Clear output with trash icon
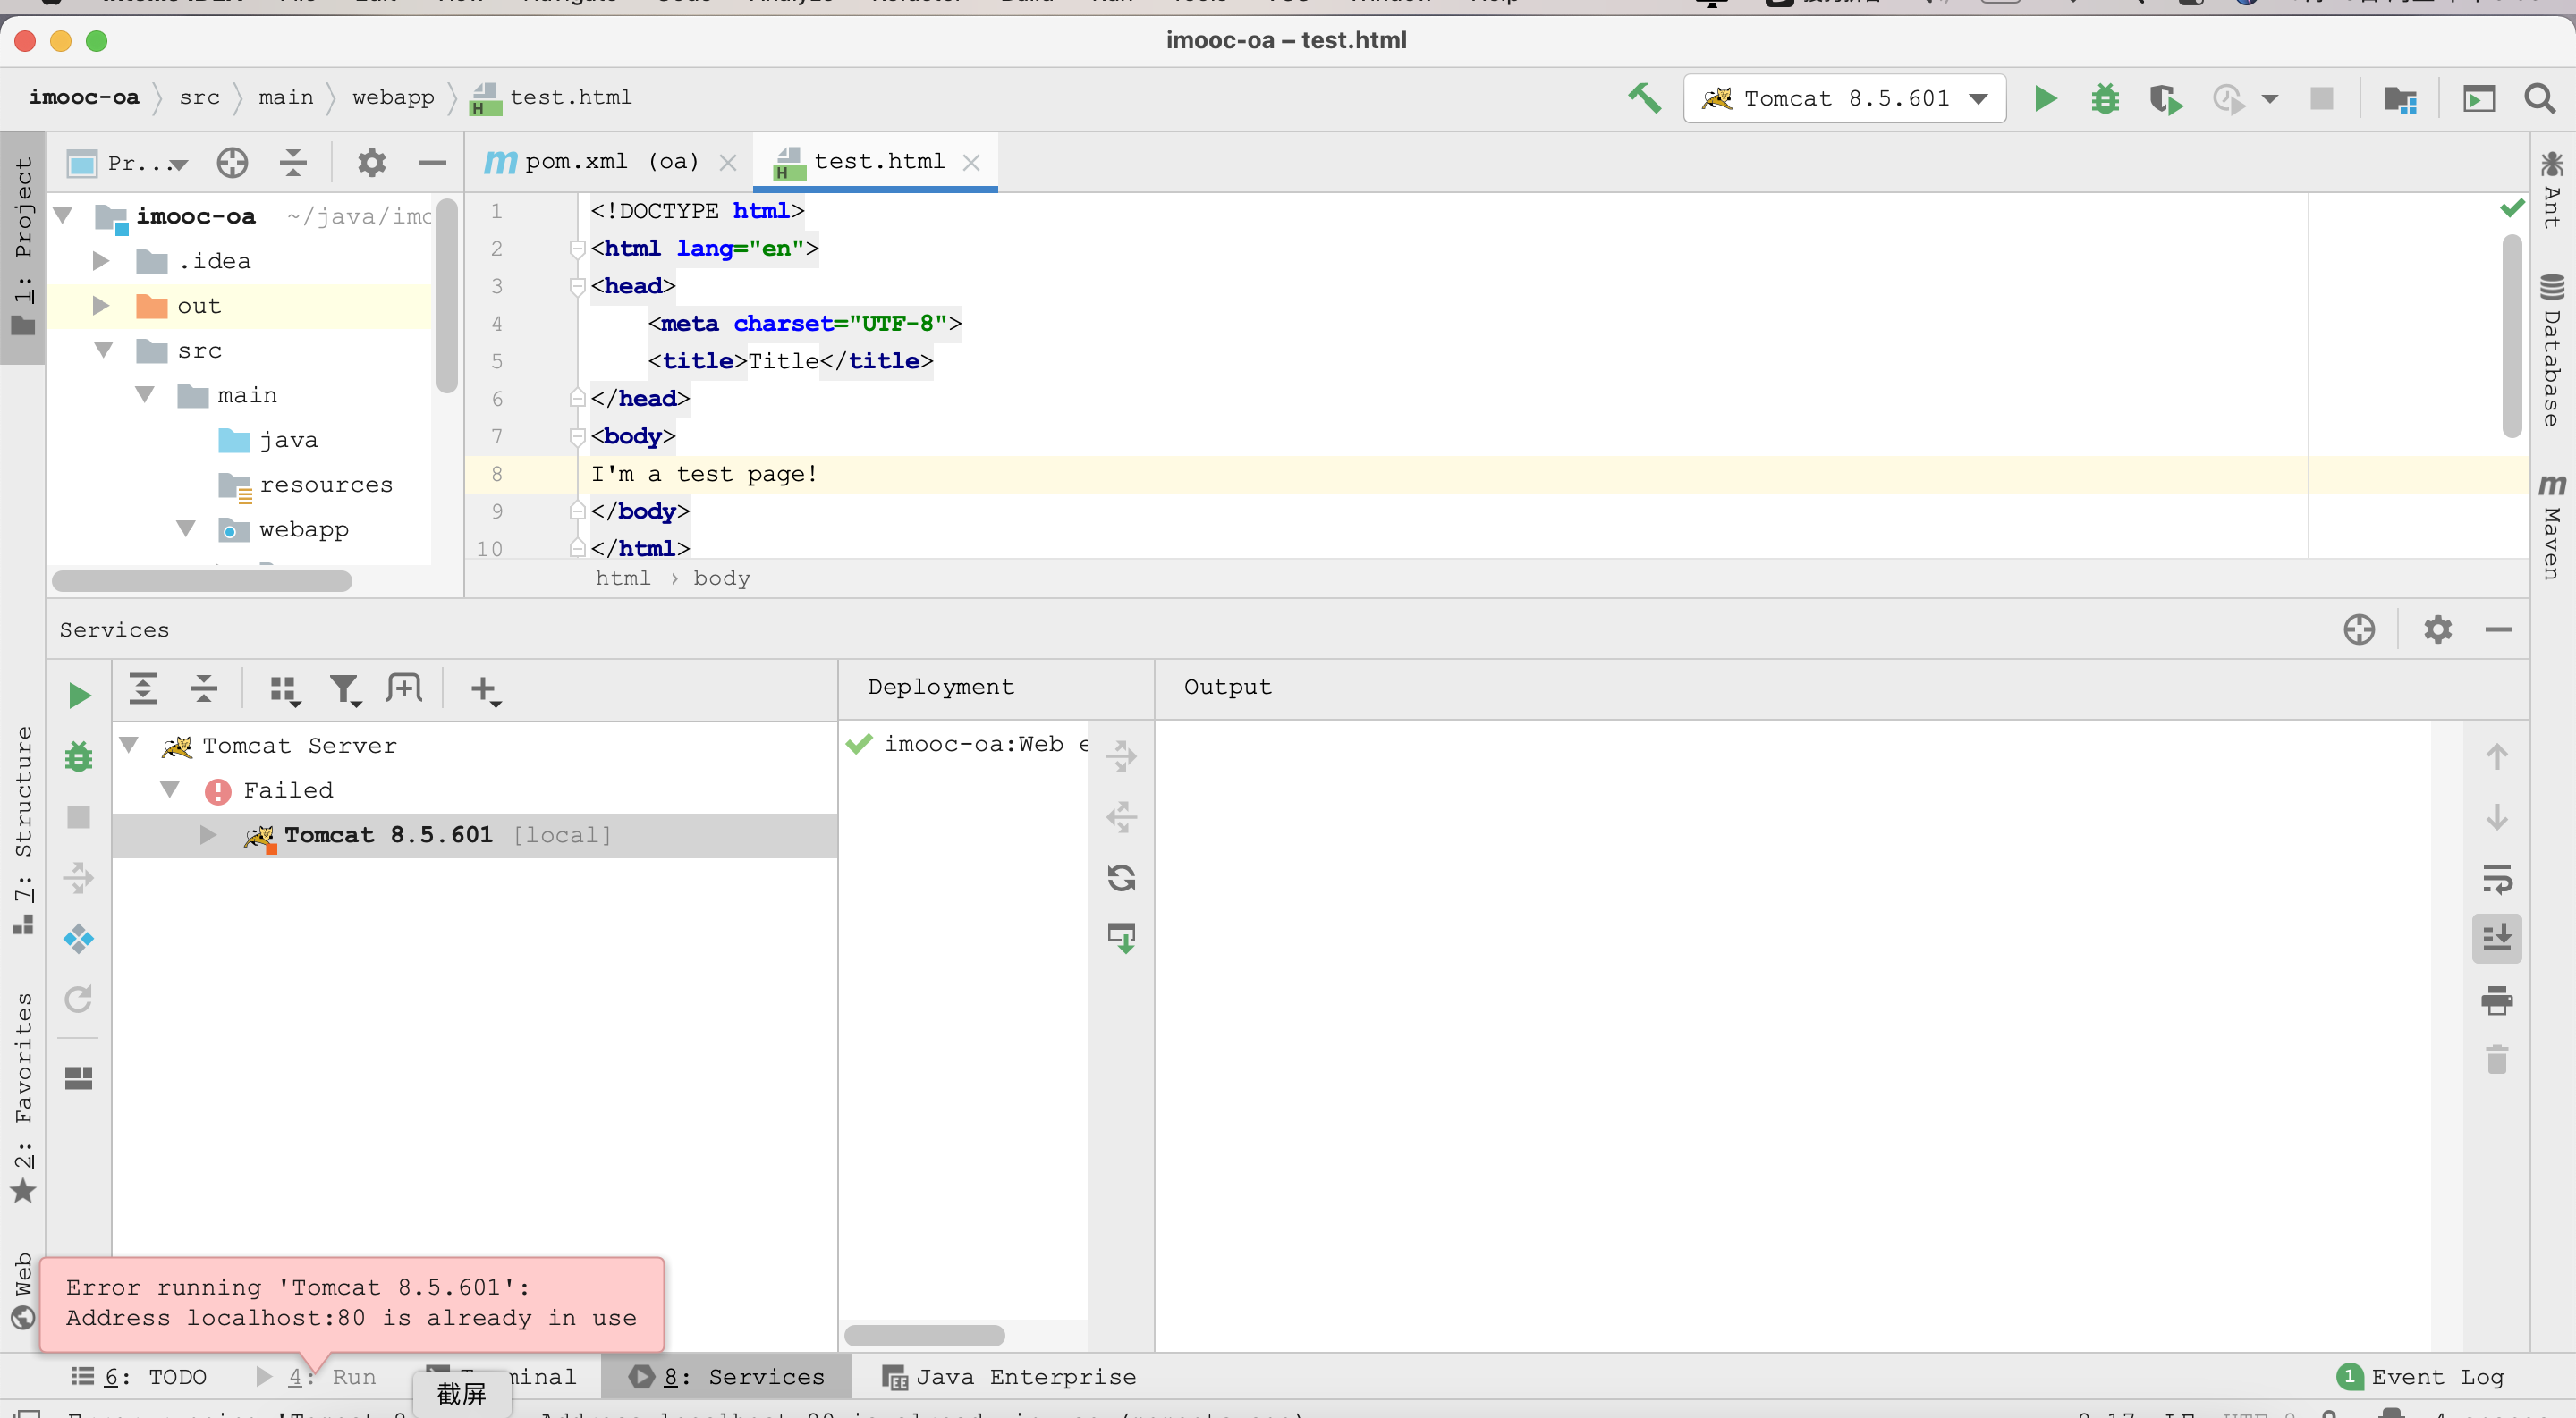The width and height of the screenshot is (2576, 1418). point(2497,1059)
